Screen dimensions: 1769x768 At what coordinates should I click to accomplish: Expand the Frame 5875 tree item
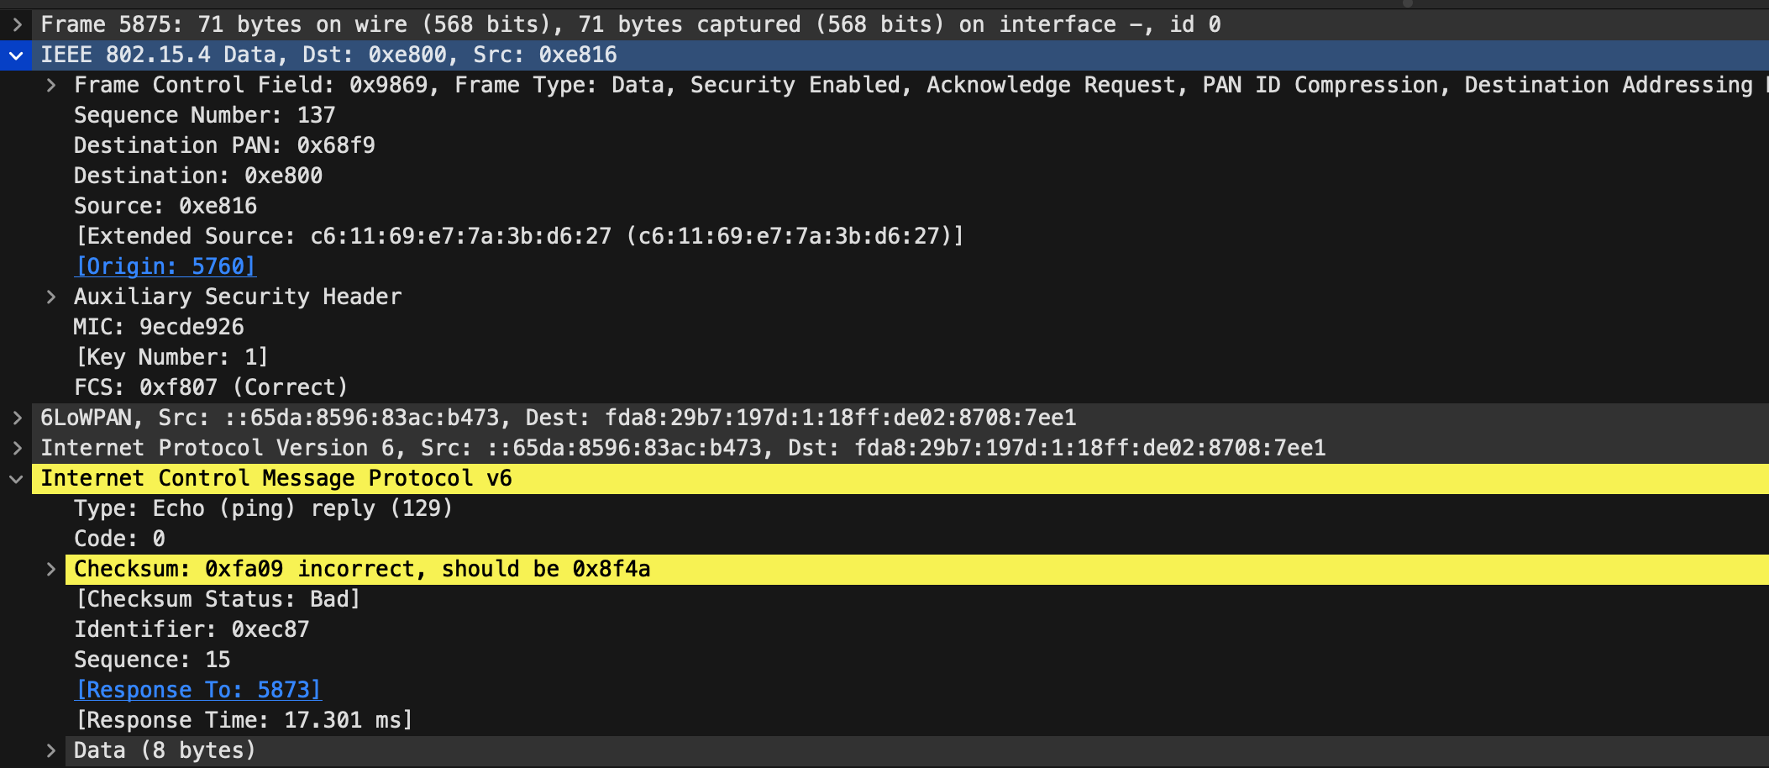click(17, 24)
